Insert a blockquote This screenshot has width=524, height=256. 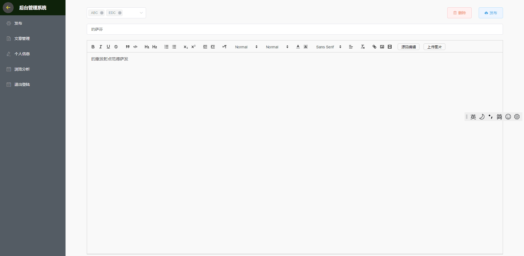[x=127, y=47]
